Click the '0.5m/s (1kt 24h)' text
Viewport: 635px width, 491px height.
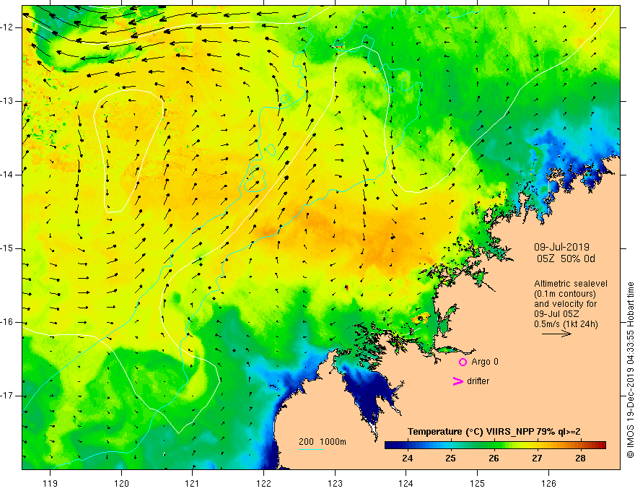566,324
